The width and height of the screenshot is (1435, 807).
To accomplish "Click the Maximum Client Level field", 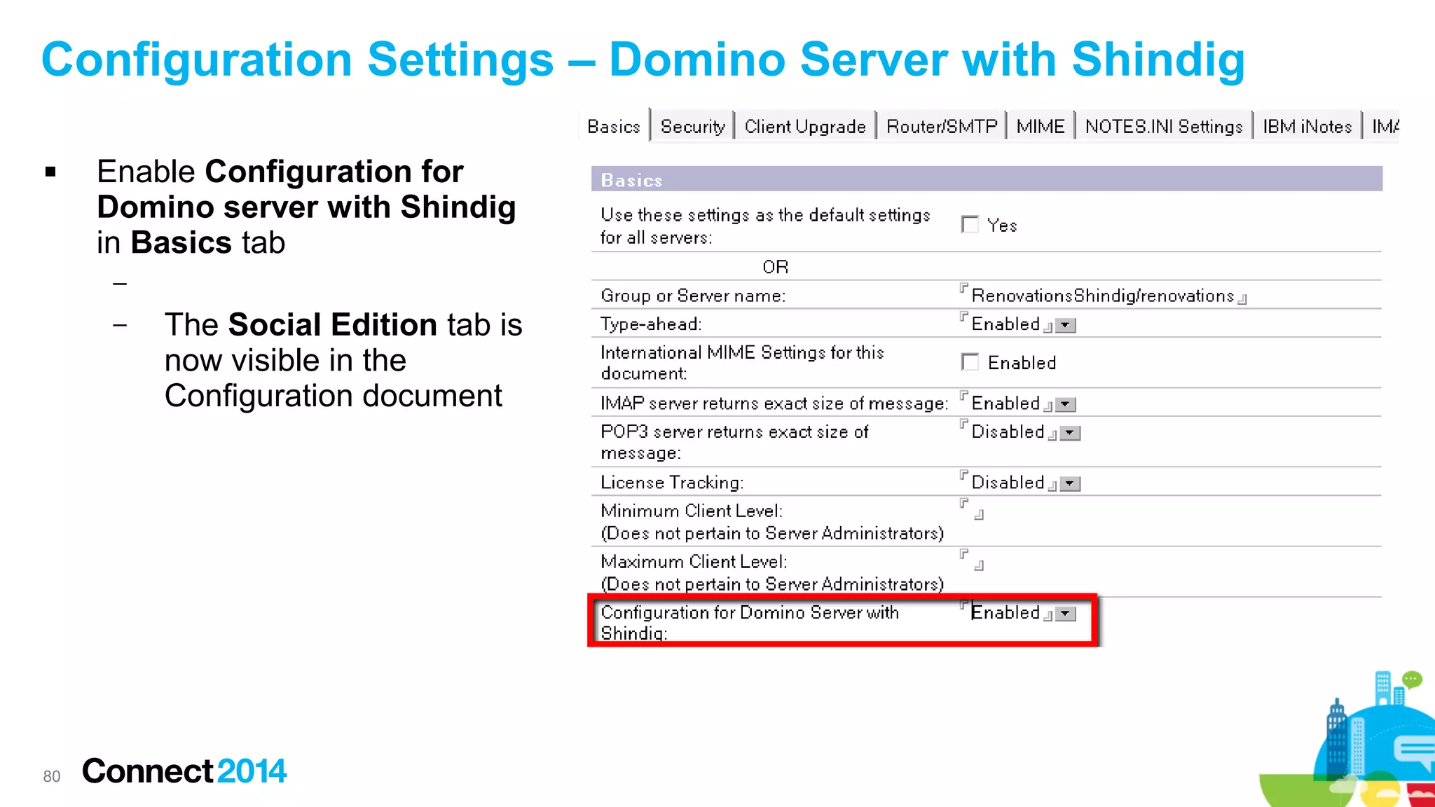I will [x=972, y=560].
